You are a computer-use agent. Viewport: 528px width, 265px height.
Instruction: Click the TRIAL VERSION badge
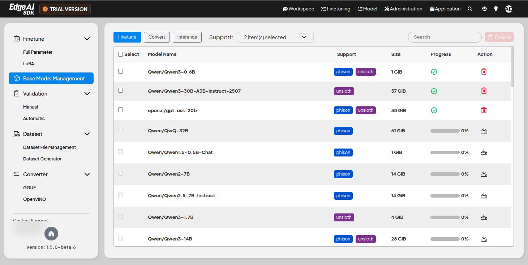click(x=65, y=9)
